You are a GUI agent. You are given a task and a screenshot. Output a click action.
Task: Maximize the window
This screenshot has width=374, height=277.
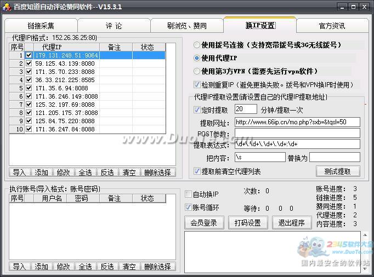click(x=354, y=7)
